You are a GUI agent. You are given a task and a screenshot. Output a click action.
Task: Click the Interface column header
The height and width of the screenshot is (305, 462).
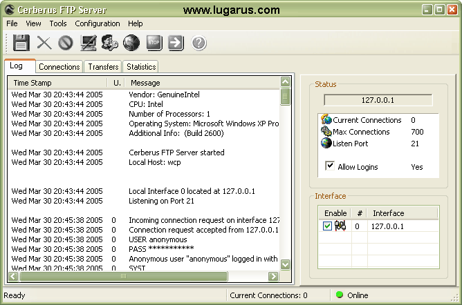[403, 213]
